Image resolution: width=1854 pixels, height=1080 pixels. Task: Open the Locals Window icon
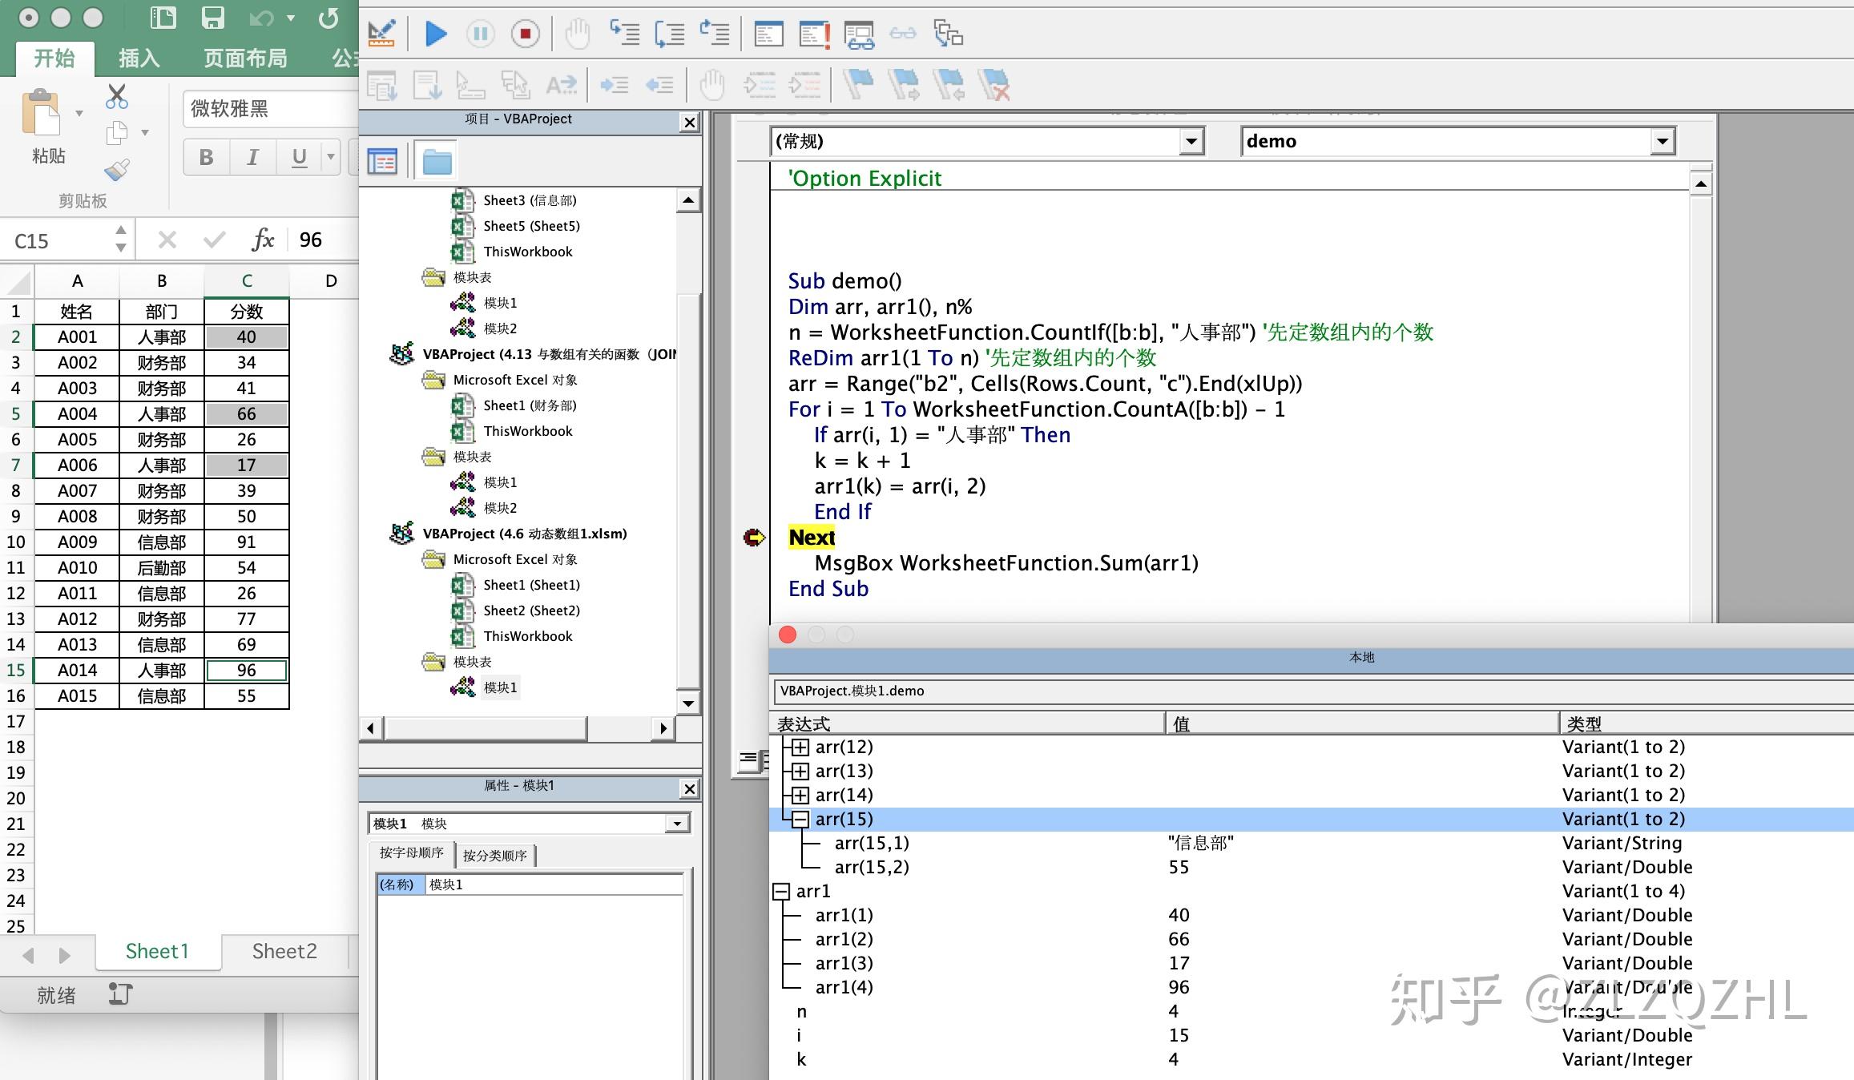click(x=768, y=34)
